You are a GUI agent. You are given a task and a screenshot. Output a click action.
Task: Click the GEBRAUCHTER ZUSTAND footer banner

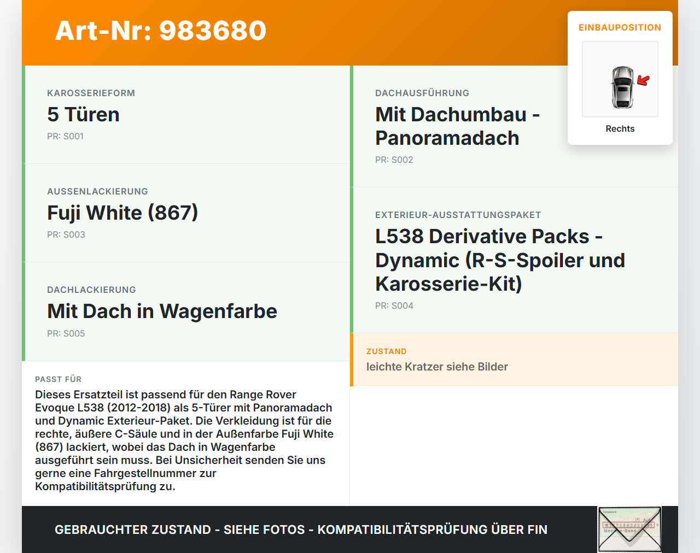[301, 530]
